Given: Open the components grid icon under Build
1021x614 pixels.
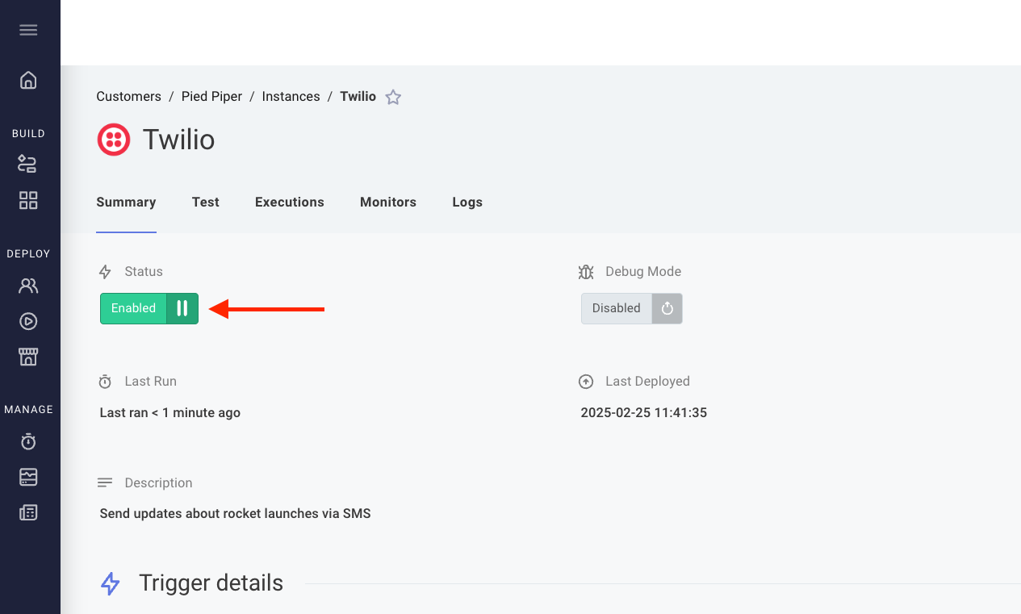Looking at the screenshot, I should (28, 200).
